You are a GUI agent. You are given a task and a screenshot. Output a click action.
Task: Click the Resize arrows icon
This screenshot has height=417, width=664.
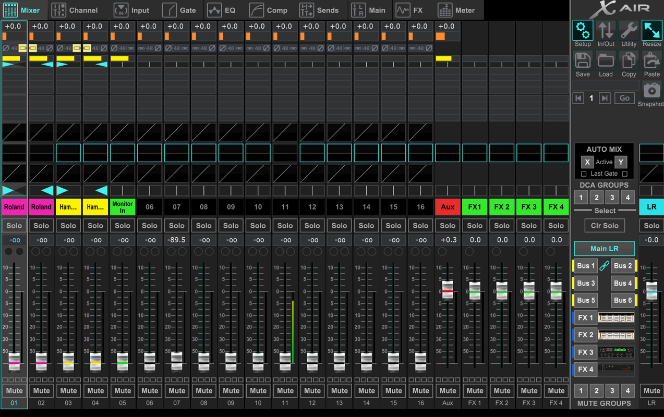click(651, 30)
